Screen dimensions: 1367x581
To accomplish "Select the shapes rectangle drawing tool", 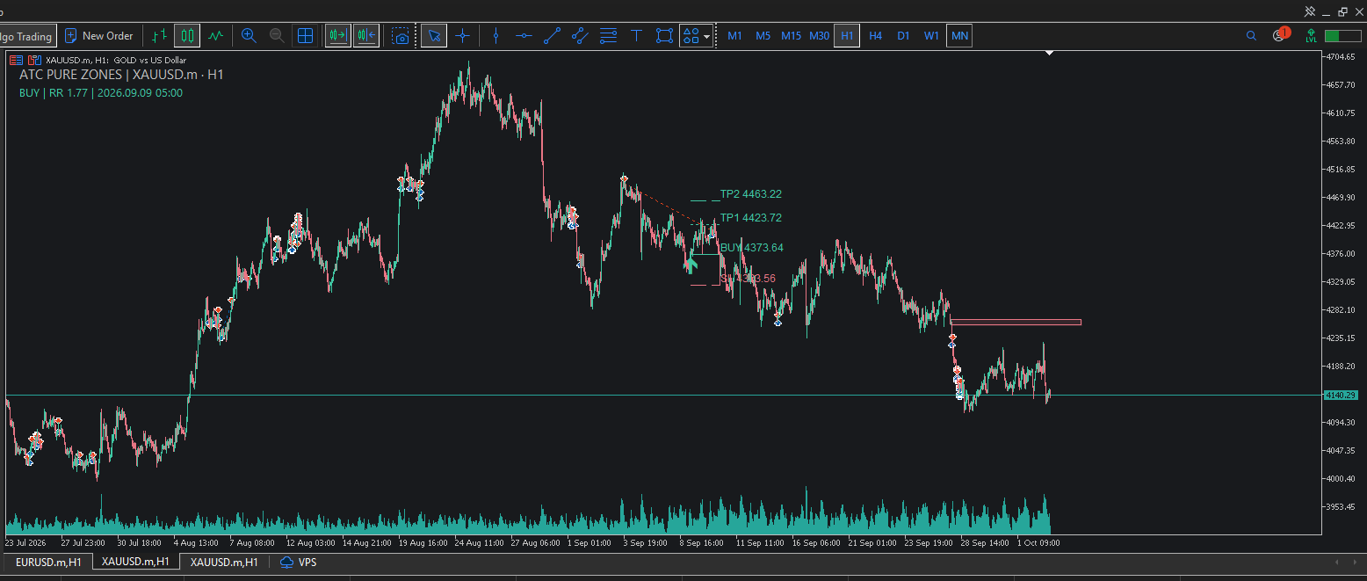I will 665,36.
